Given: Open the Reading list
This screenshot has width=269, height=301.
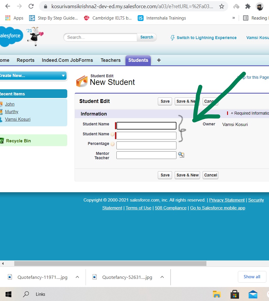Looking at the screenshot, I should [256, 18].
